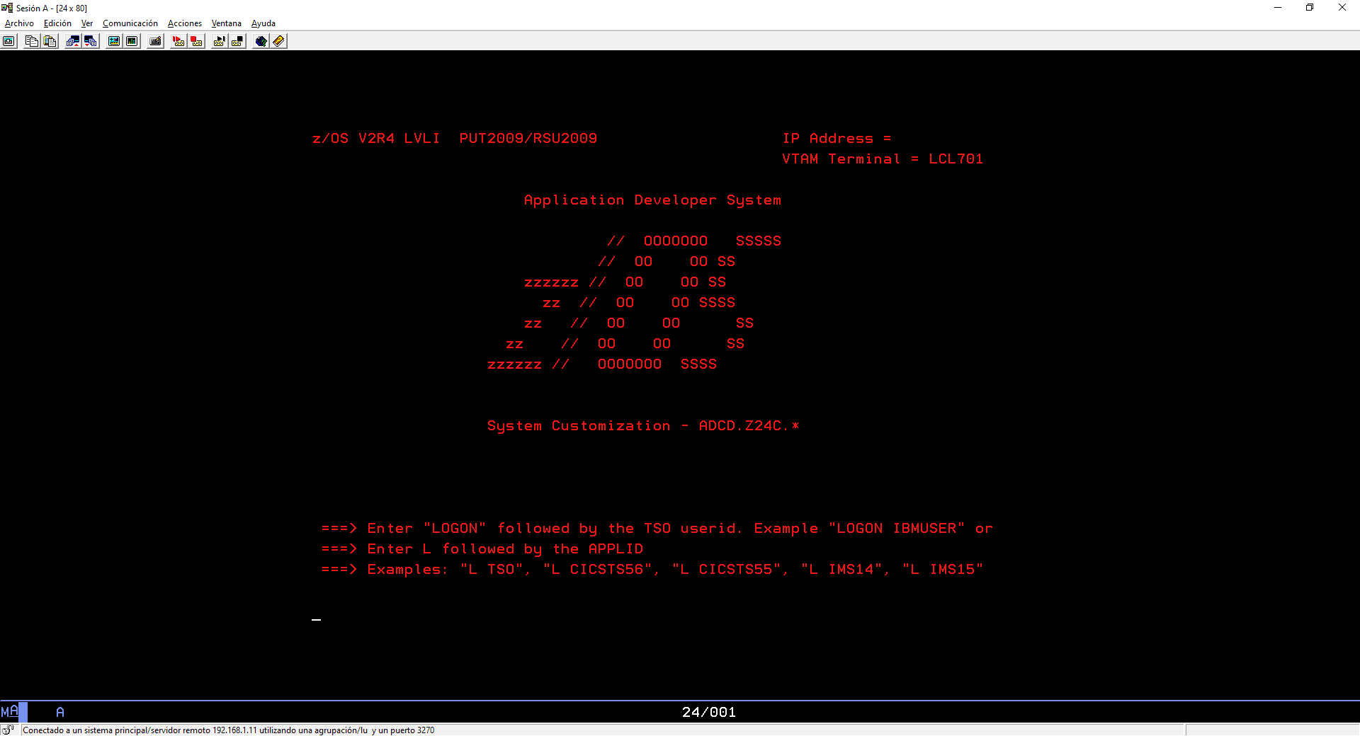Click the terminal input cursor line

pos(317,620)
